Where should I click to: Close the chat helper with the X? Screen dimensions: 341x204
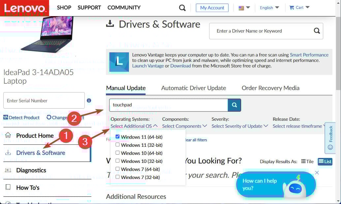pos(317,173)
